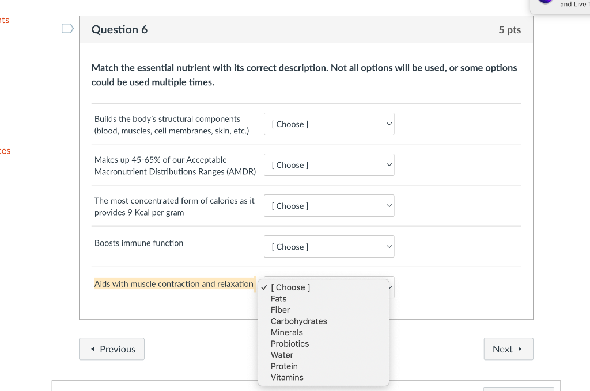
Task: Select 'Fats' from the open list
Action: click(279, 299)
